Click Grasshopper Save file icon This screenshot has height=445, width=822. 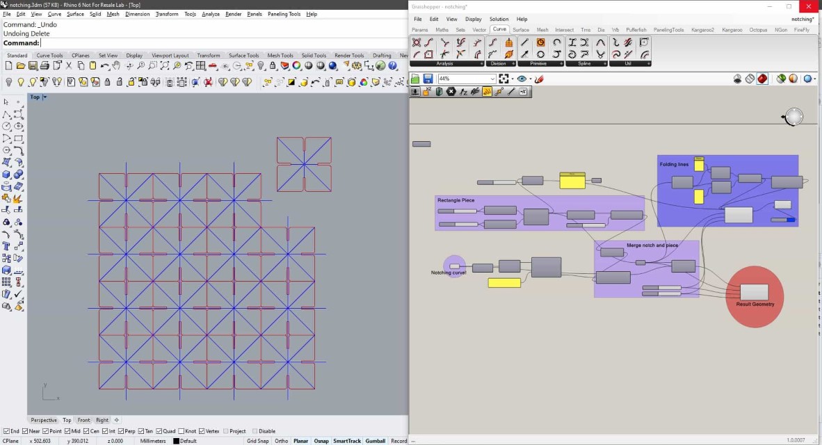428,79
